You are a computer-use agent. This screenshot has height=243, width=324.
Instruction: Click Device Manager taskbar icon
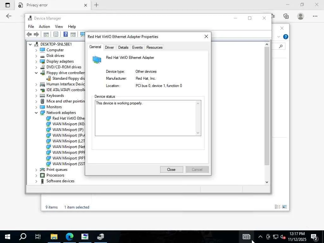pos(101,237)
